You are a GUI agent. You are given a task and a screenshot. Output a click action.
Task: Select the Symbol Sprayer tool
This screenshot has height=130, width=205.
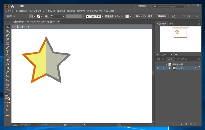(7, 77)
